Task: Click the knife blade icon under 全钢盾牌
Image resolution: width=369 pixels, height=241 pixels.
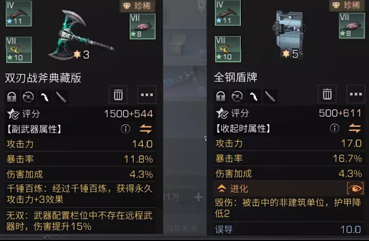Action: click(270, 96)
